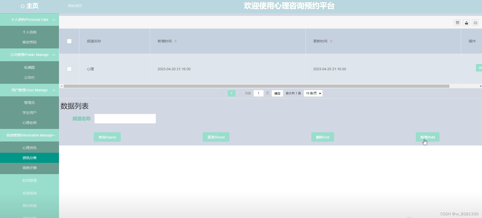Open the 网站首页 link
Screen dimensions: 482x218
pos(75,6)
